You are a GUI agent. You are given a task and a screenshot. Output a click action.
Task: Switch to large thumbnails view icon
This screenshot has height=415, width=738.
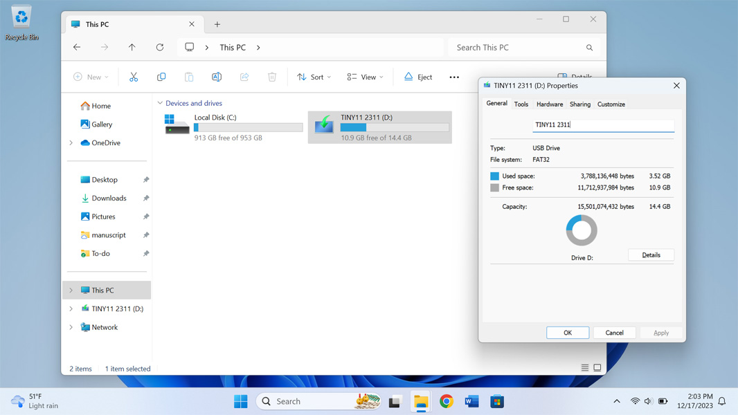point(597,368)
